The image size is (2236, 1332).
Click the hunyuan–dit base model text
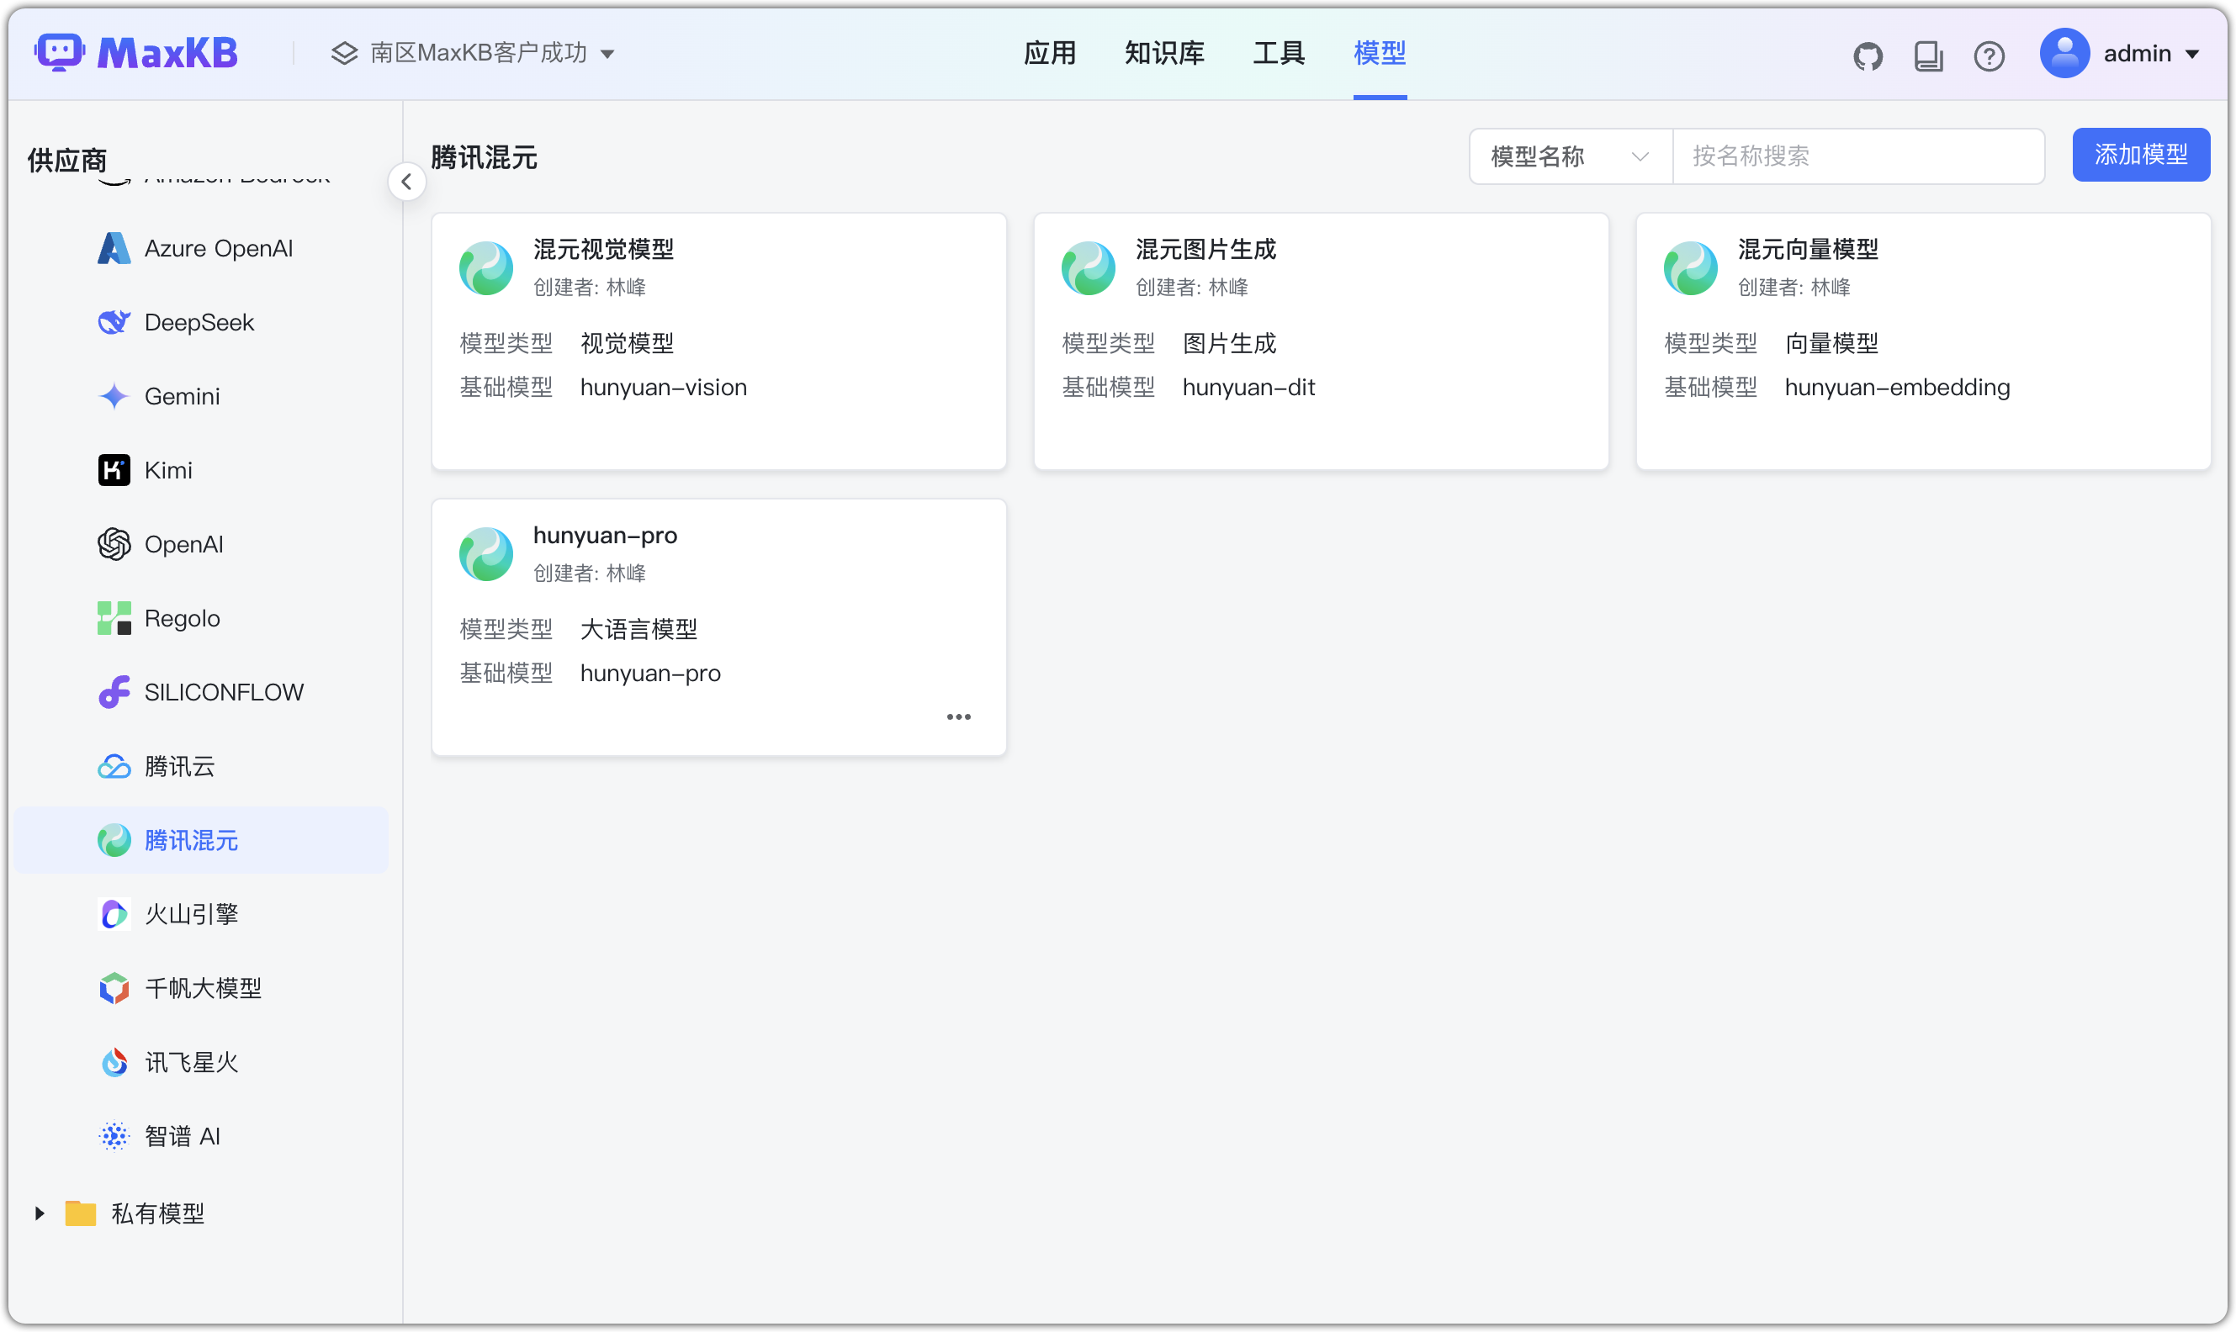(x=1248, y=387)
